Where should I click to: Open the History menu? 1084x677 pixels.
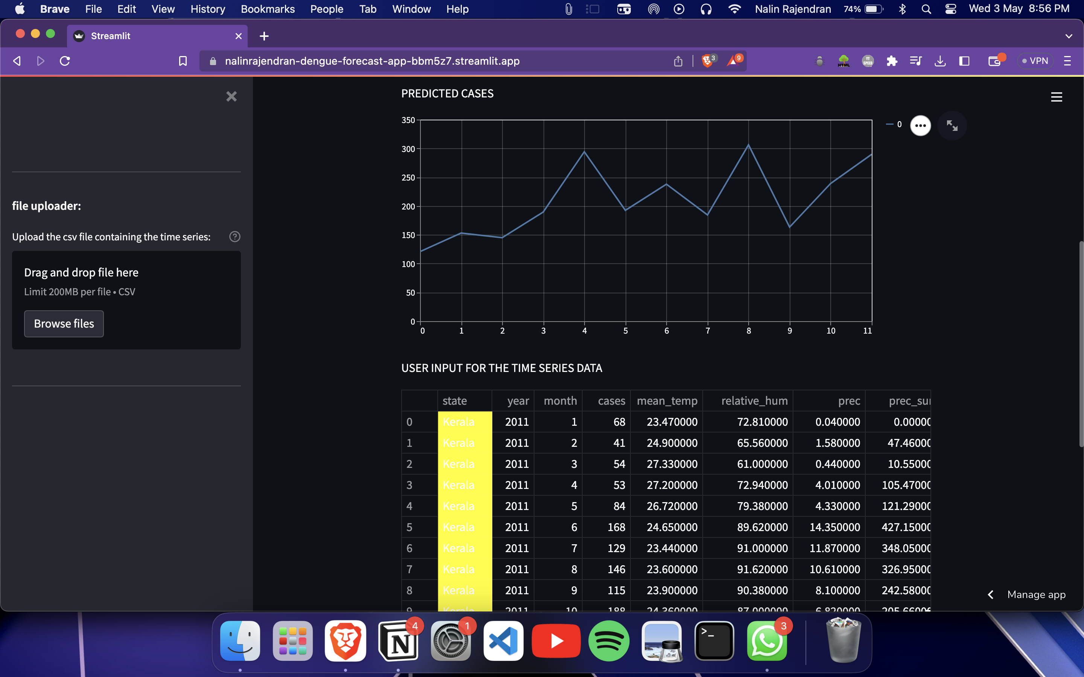(207, 9)
